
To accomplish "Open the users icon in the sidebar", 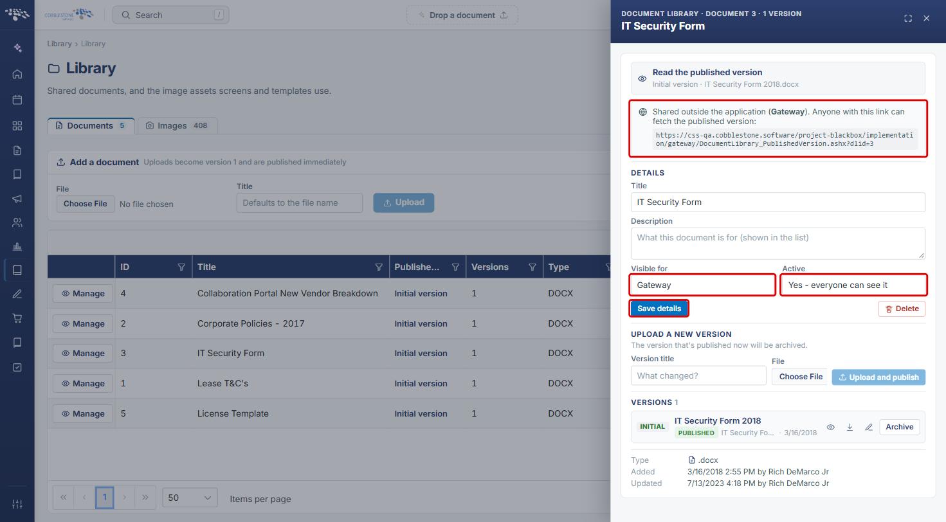I will pos(17,223).
